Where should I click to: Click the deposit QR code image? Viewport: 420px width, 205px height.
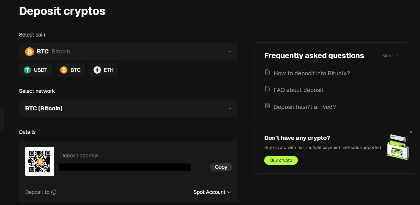pos(40,161)
